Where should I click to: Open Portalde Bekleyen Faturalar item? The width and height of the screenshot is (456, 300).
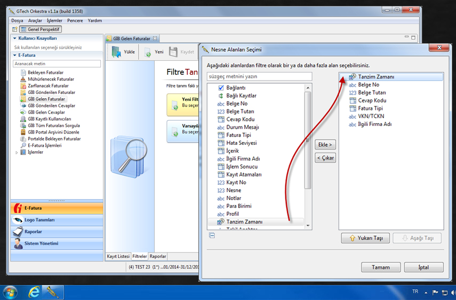click(51, 139)
